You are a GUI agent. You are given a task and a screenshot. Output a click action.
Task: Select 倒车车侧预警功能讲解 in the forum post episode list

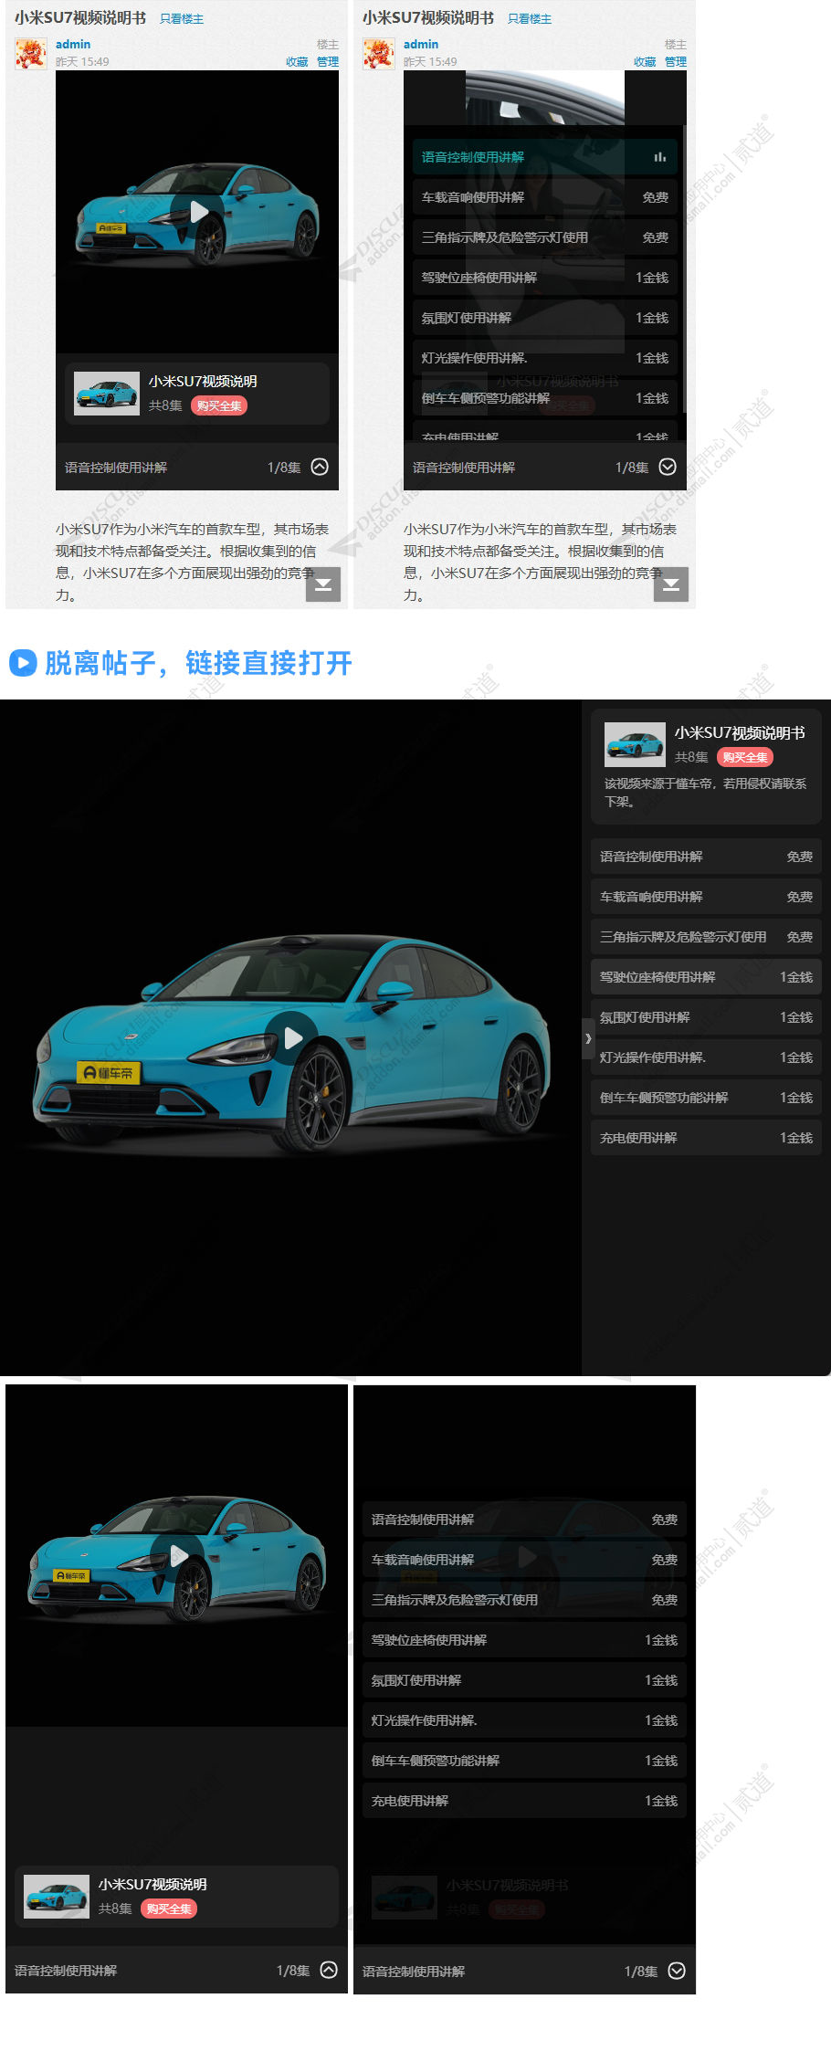[x=545, y=398]
